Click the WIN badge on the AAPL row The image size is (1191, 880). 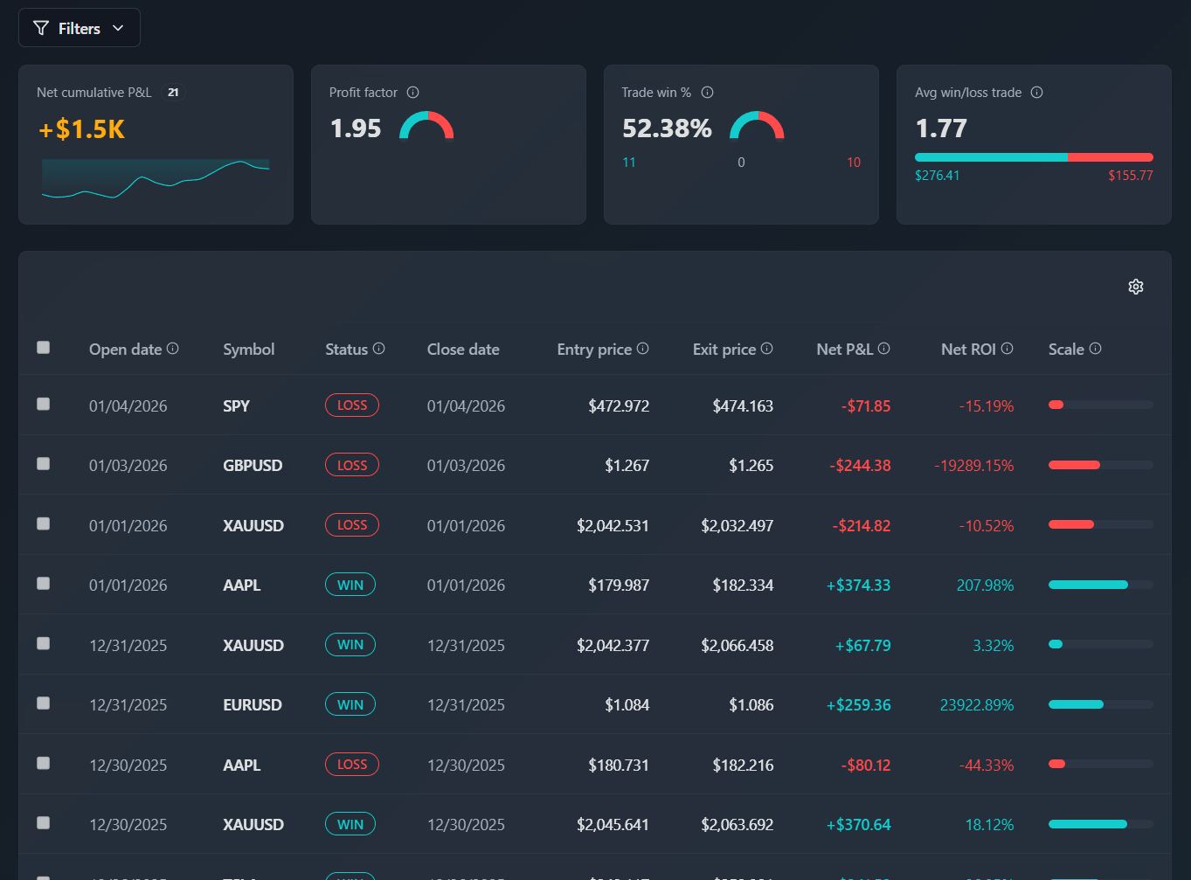click(x=350, y=584)
